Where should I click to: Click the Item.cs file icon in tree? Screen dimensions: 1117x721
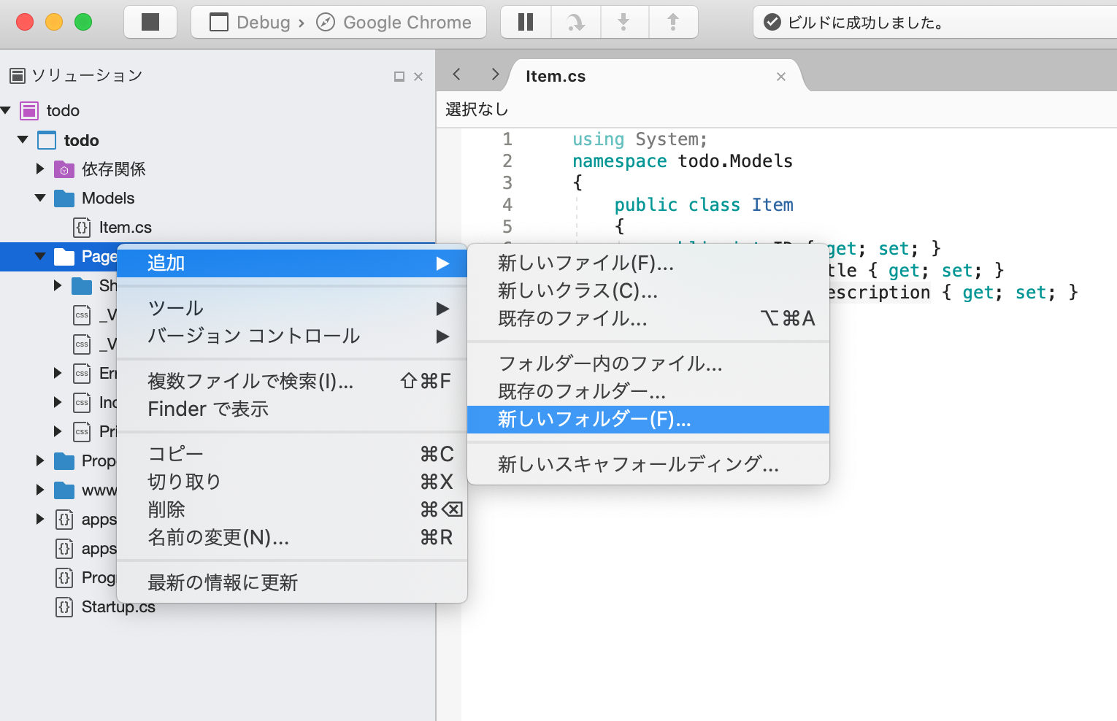pos(82,228)
